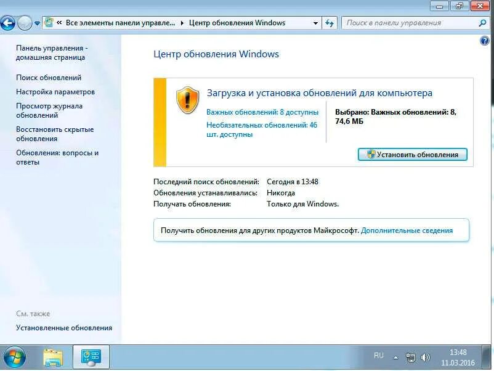Open the clock showing 13:48 11.03.2016

458,357
